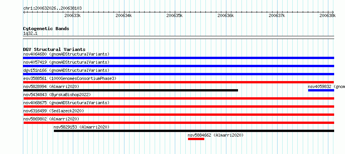
Task: Click the 200635k ruler tick label
Action: (175, 15)
